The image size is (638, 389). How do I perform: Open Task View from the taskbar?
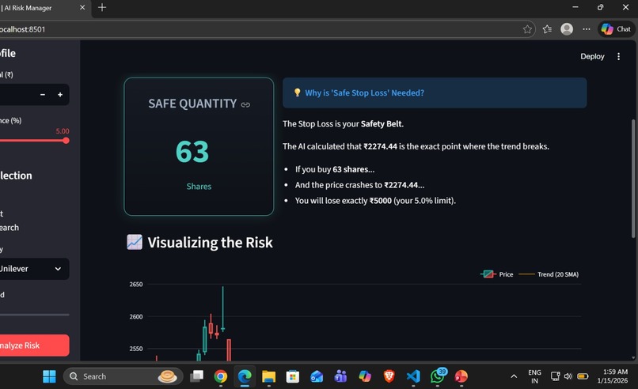point(197,376)
